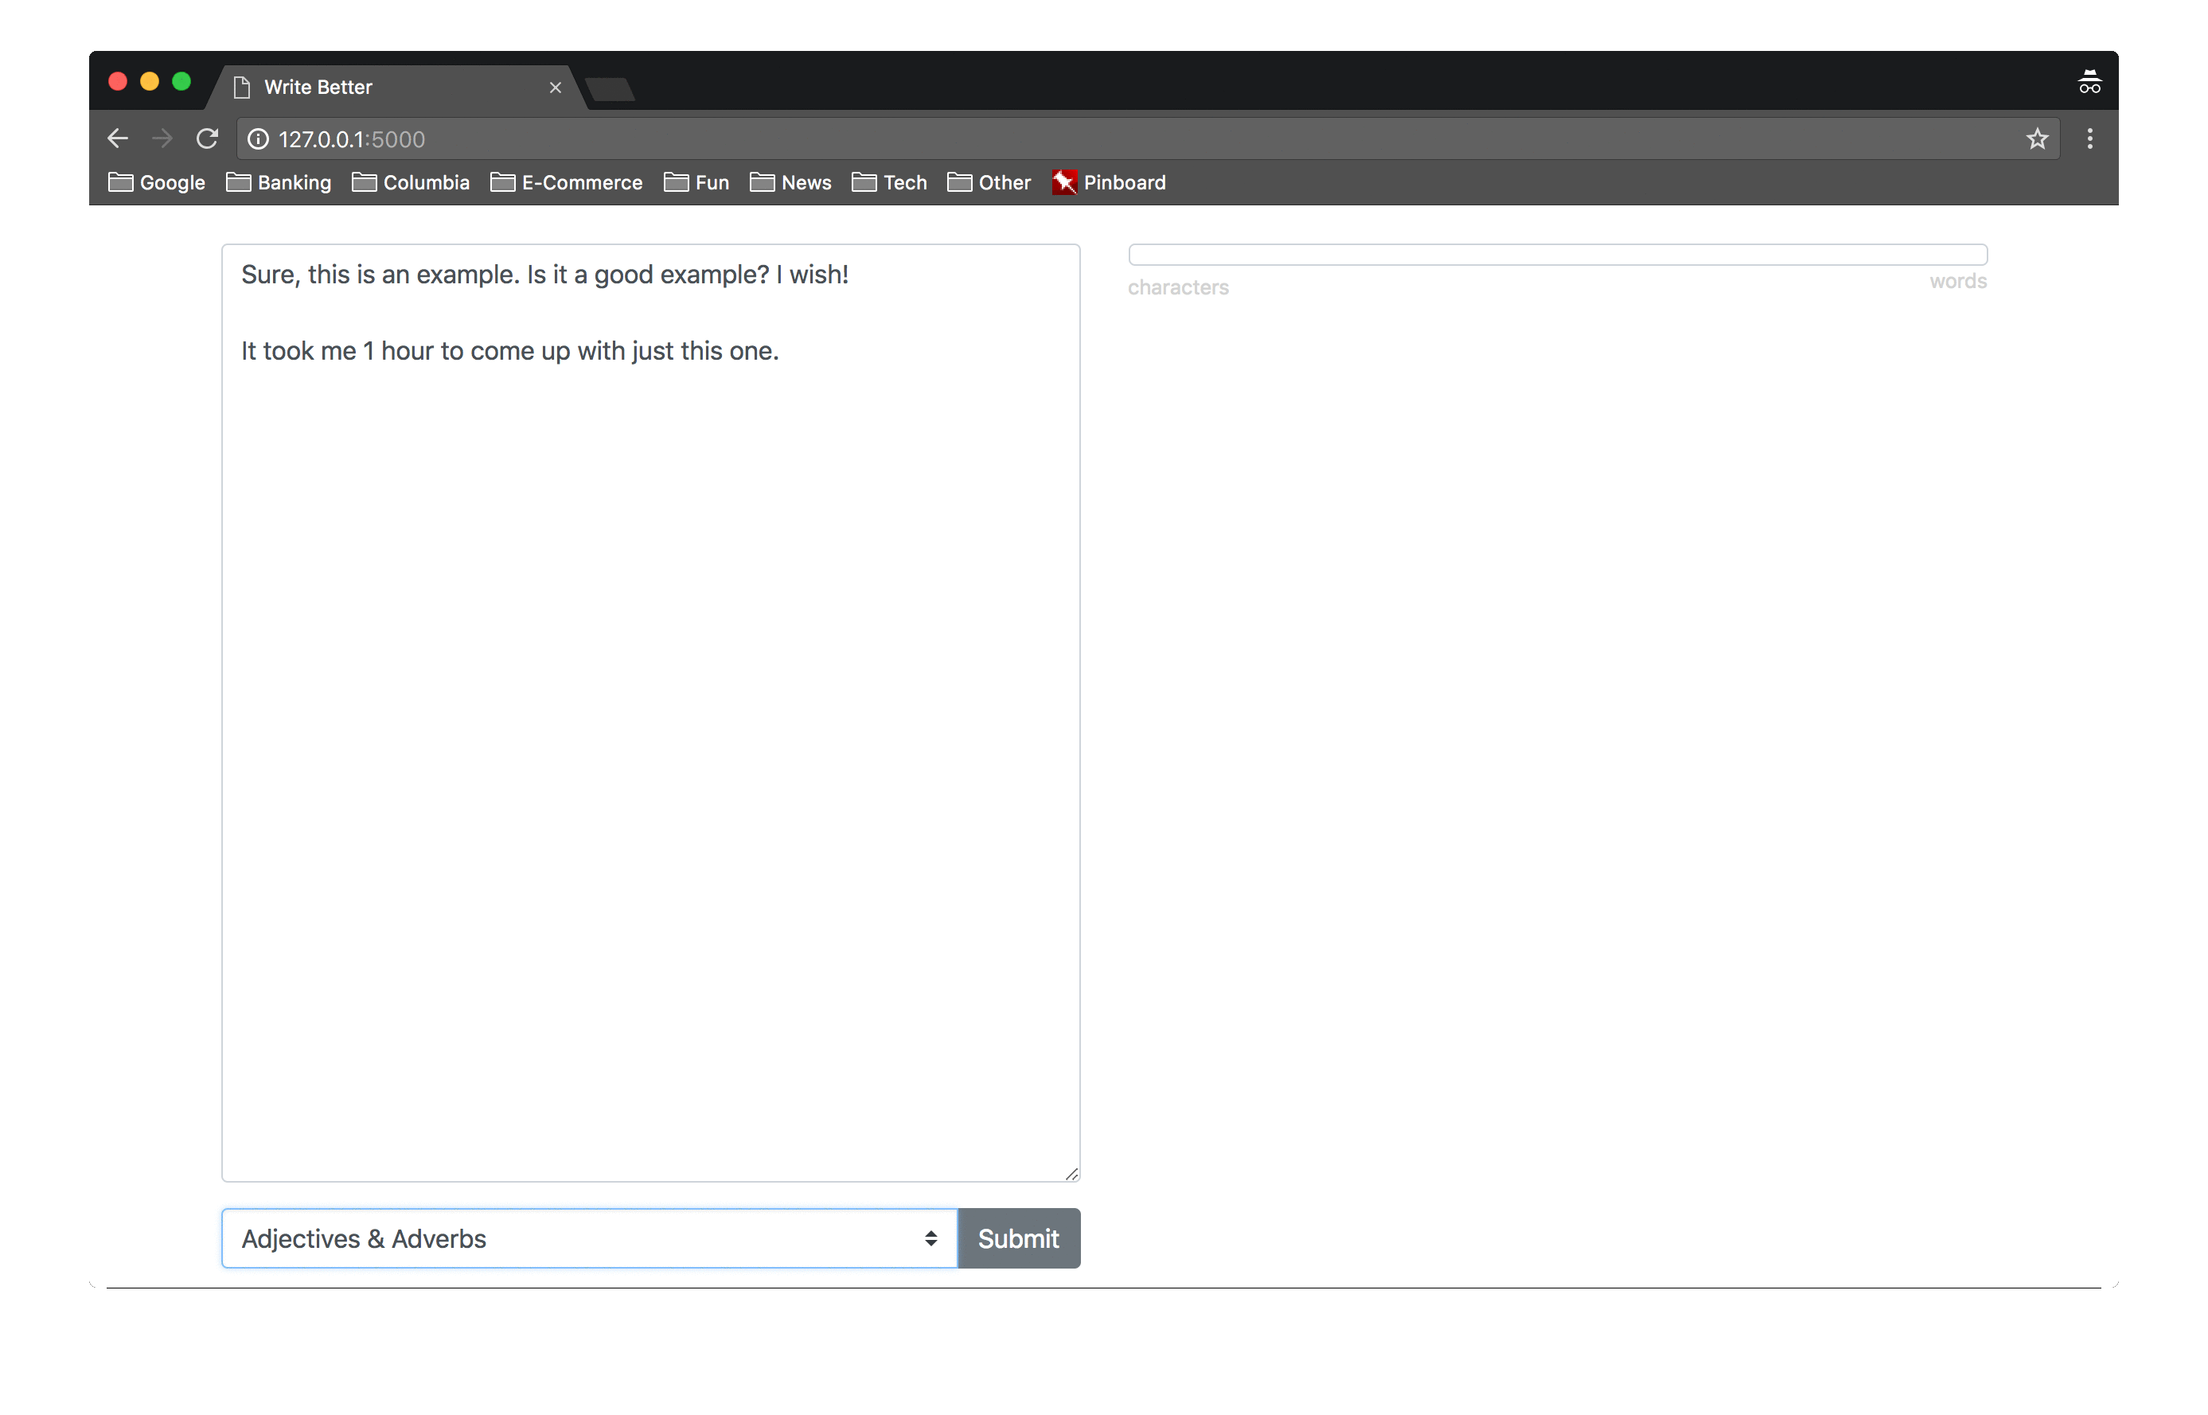Image resolution: width=2208 pixels, height=1415 pixels.
Task: Expand the browser menu options
Action: 2090,138
